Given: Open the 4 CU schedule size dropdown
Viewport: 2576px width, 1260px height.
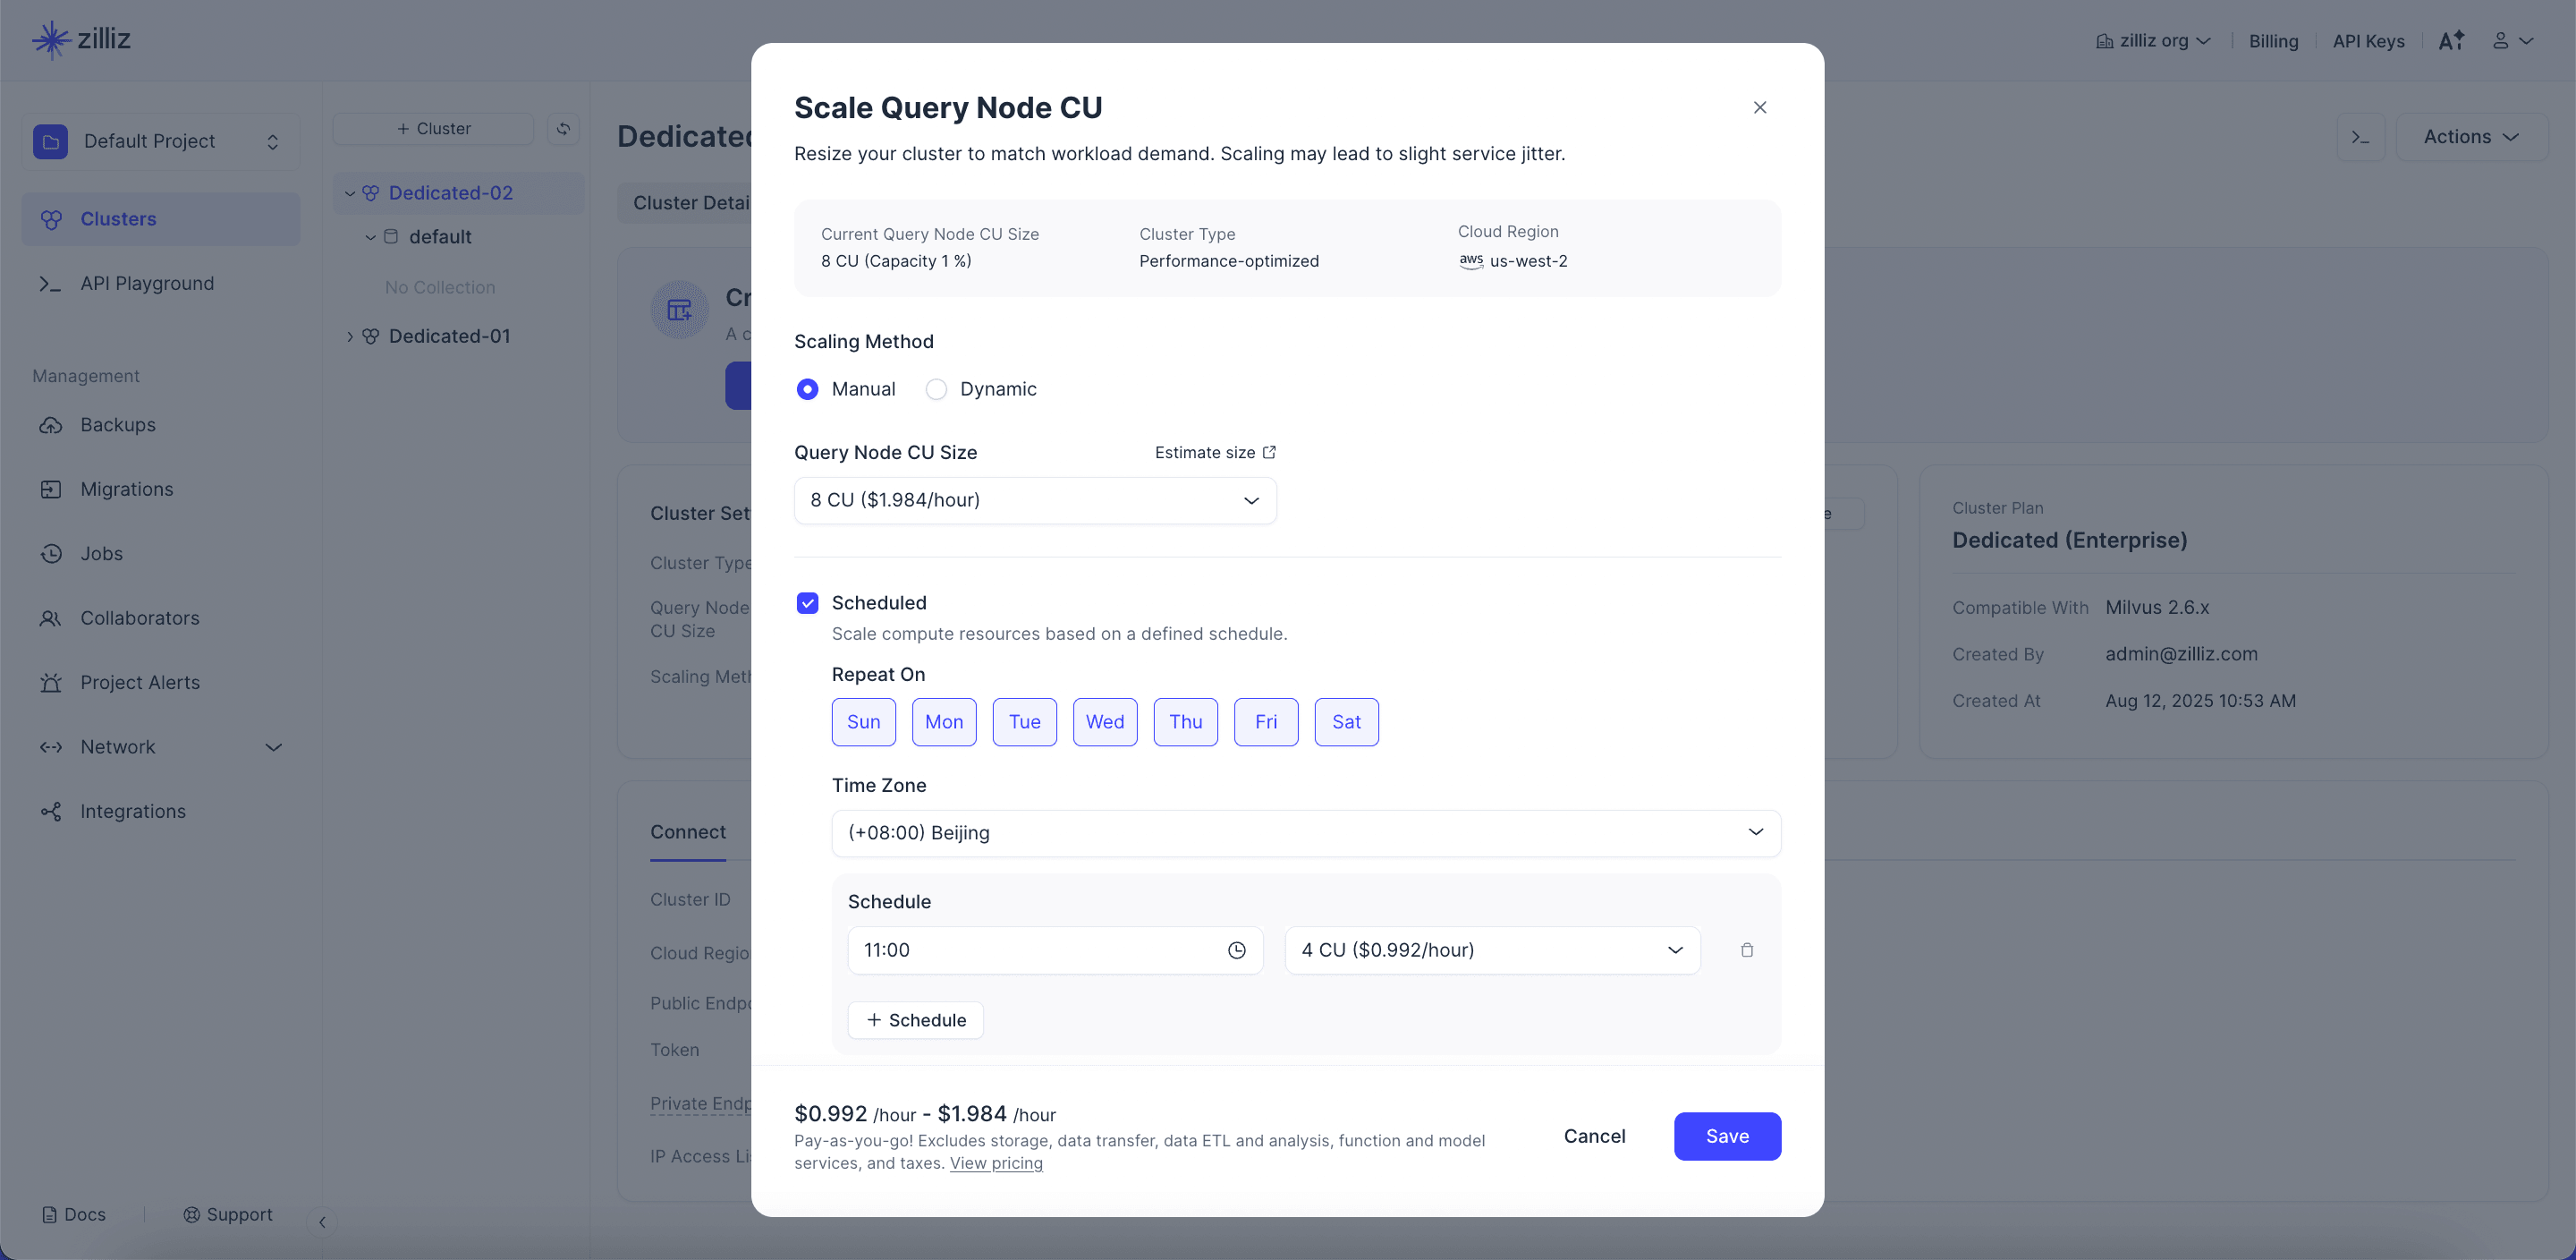Looking at the screenshot, I should coord(1492,949).
